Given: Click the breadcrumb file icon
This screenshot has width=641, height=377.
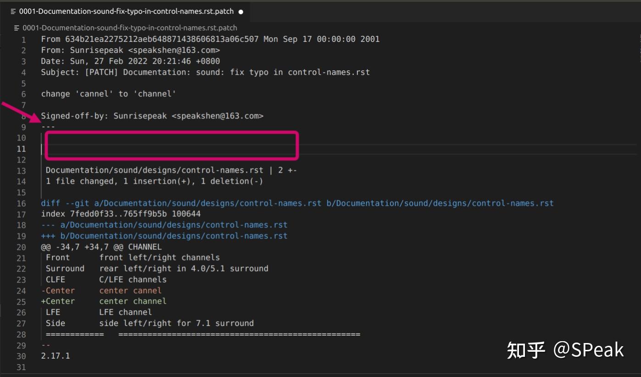Looking at the screenshot, I should click(x=17, y=28).
